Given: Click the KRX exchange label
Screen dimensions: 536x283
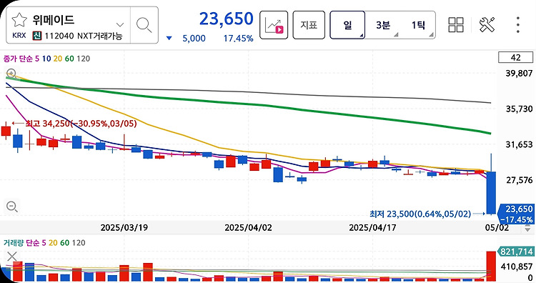Looking at the screenshot, I should point(19,36).
